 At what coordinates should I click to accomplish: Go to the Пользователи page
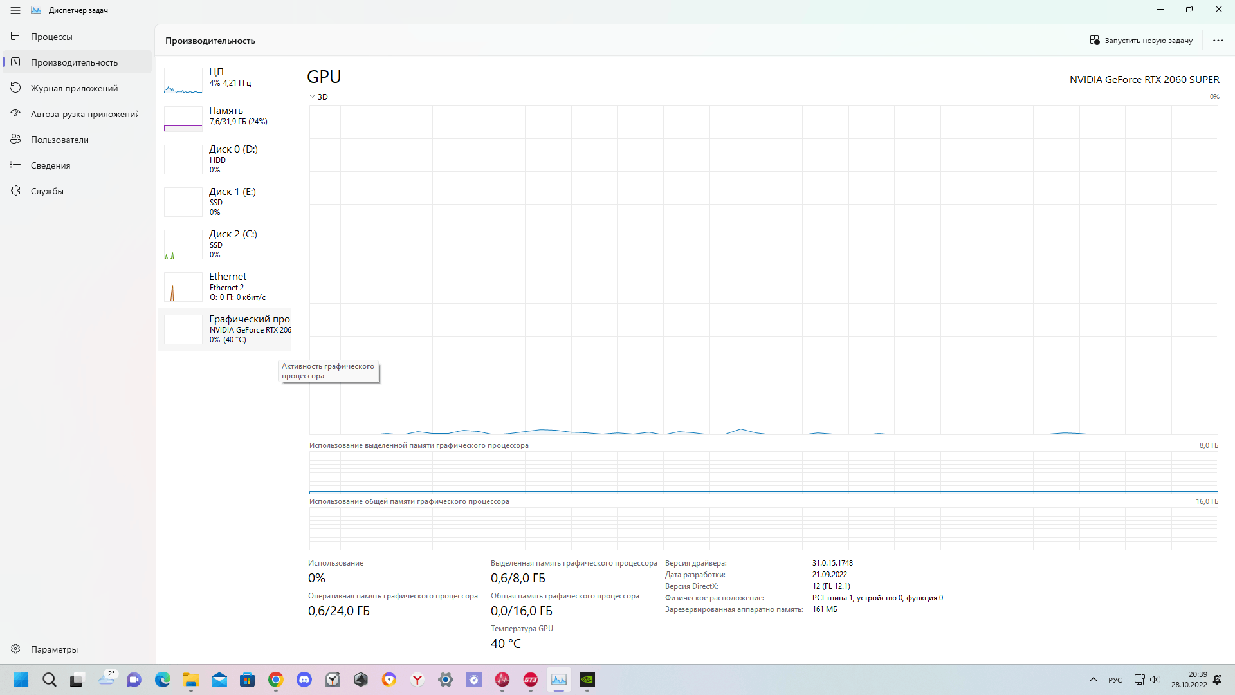click(77, 140)
